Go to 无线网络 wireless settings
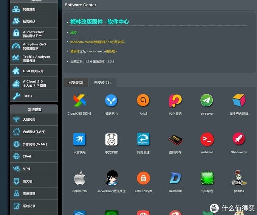Image resolution: width=257 pixels, height=215 pixels. click(34, 119)
